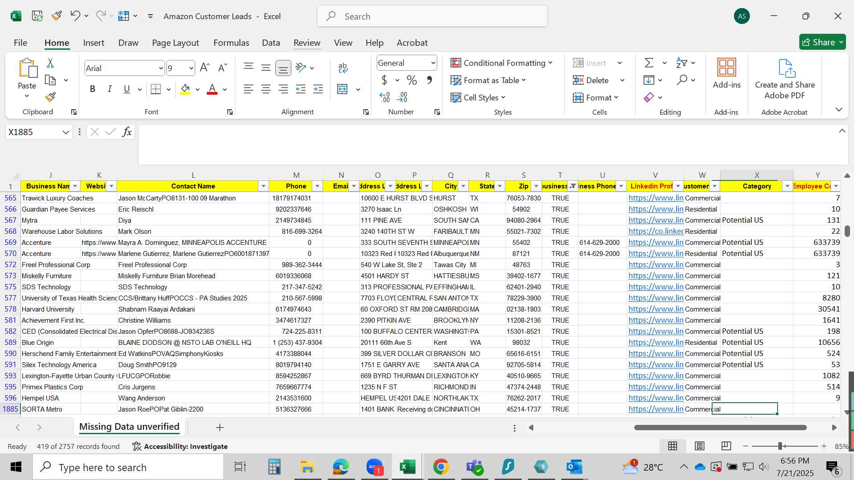Open the City column filter dropdown
Viewport: 854px width, 480px height.
[463, 186]
